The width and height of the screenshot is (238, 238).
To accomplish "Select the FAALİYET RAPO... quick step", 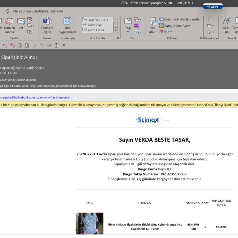I will [97, 20].
